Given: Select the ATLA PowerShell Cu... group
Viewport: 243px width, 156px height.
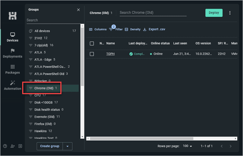Looking at the screenshot, I should 53,66.
